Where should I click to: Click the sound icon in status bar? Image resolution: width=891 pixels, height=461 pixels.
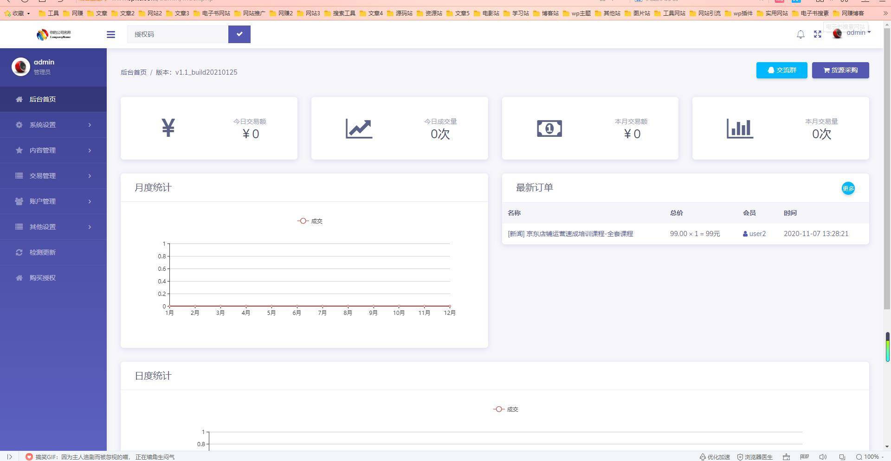click(x=823, y=457)
